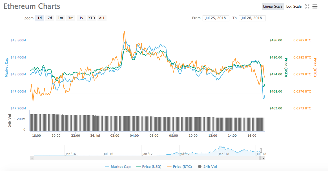This screenshot has width=328, height=171.
Task: Select the 1m zoom range
Action: click(60, 18)
